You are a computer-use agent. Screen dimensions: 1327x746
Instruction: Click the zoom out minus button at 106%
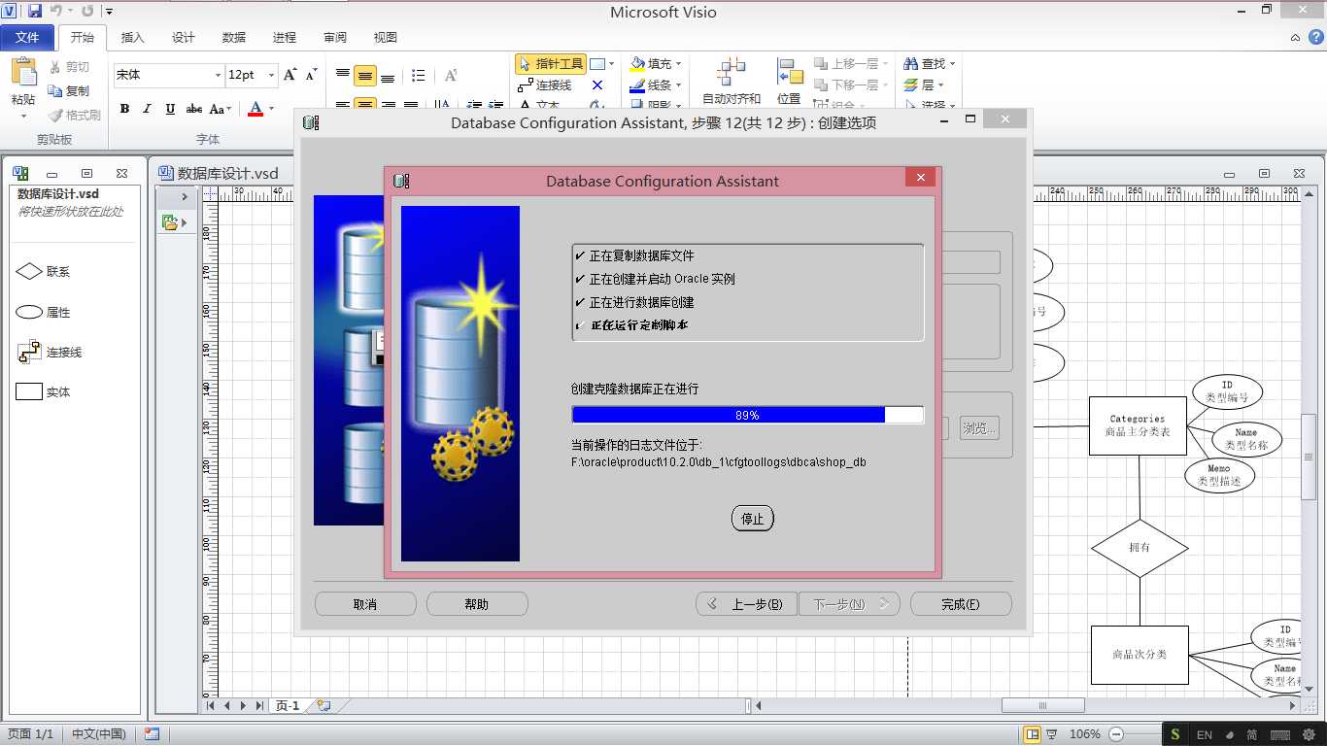point(1116,734)
